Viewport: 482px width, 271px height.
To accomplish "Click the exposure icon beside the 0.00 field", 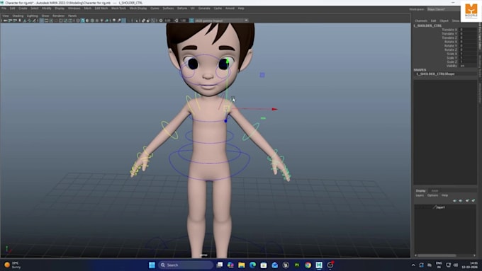I will click(161, 21).
